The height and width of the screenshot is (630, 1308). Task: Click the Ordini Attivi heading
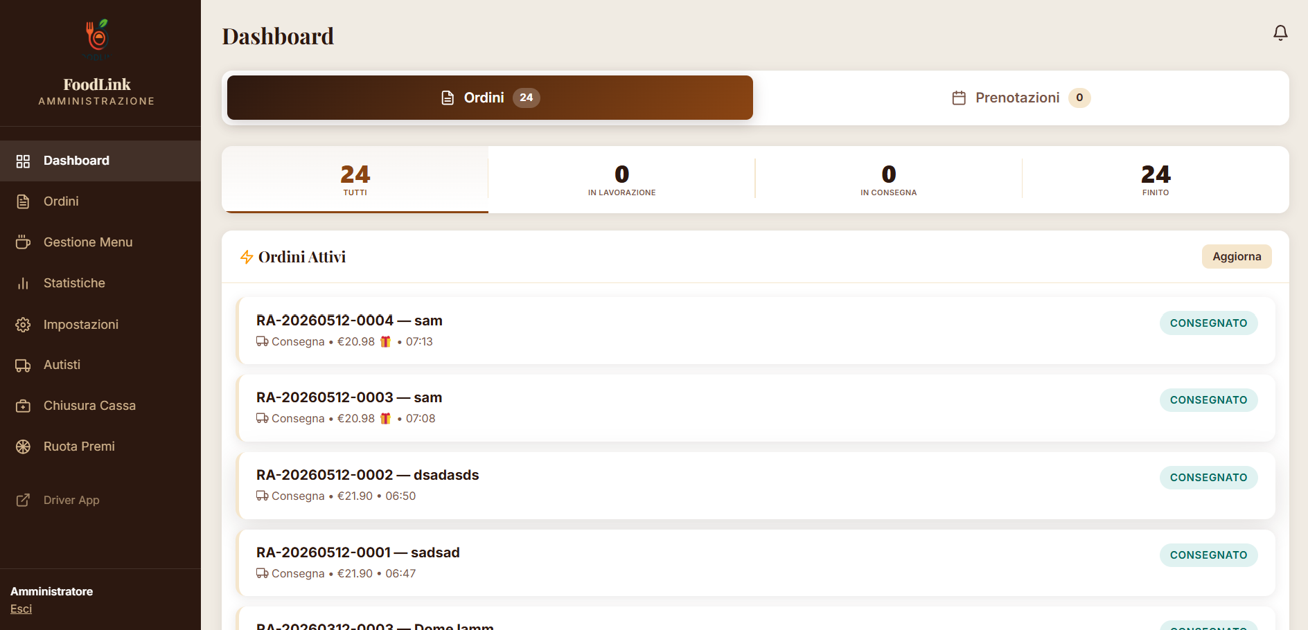point(302,257)
